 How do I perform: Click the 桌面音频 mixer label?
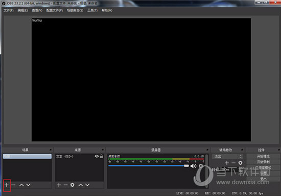(x=114, y=156)
